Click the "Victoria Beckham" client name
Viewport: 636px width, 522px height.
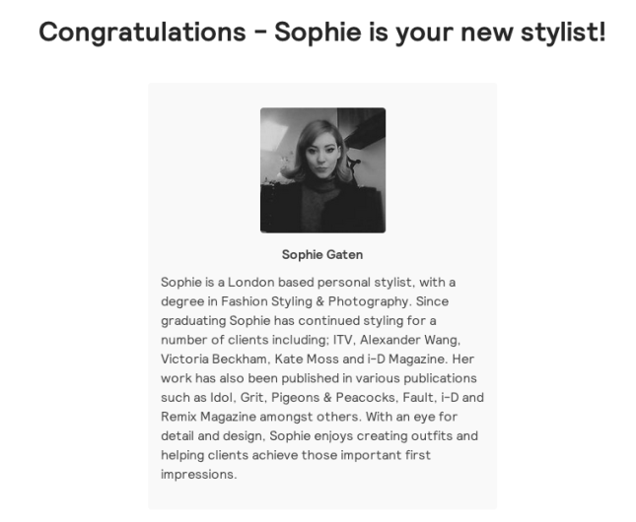214,359
